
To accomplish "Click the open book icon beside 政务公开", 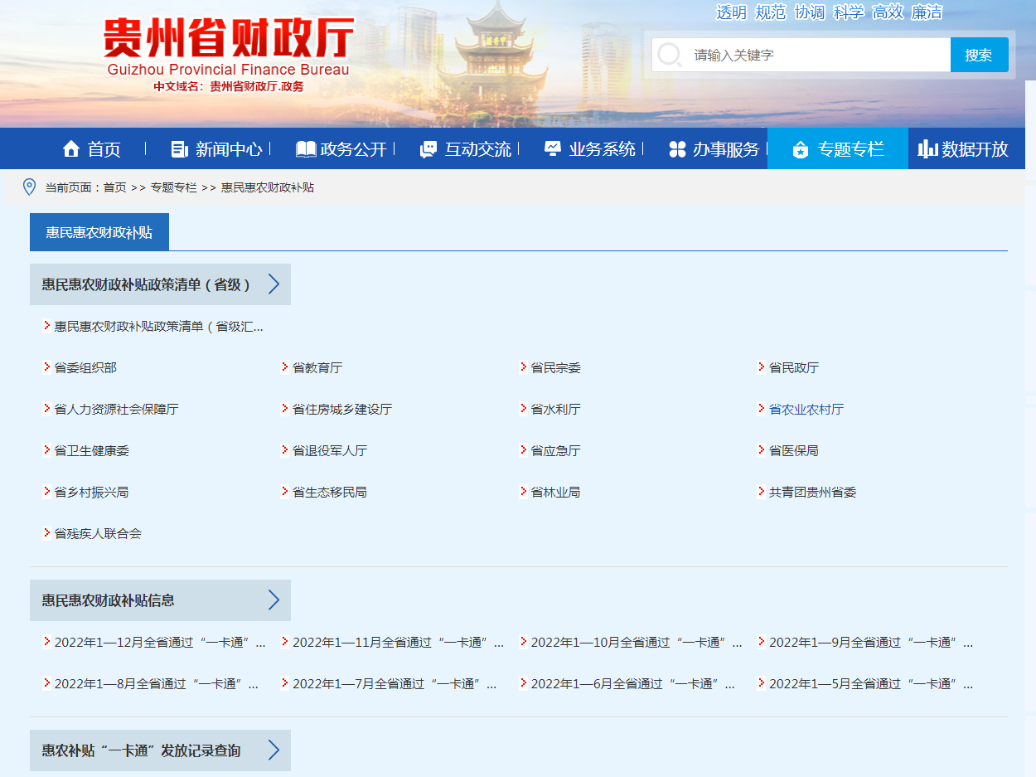I will 306,149.
